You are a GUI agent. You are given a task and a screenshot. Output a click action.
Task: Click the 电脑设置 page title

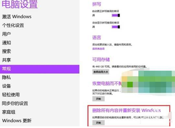(x=20, y=4)
